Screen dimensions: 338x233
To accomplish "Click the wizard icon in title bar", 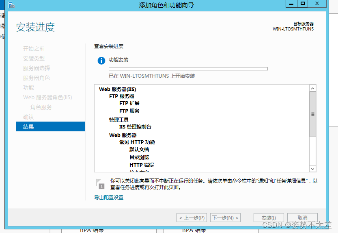I will coord(12,5).
